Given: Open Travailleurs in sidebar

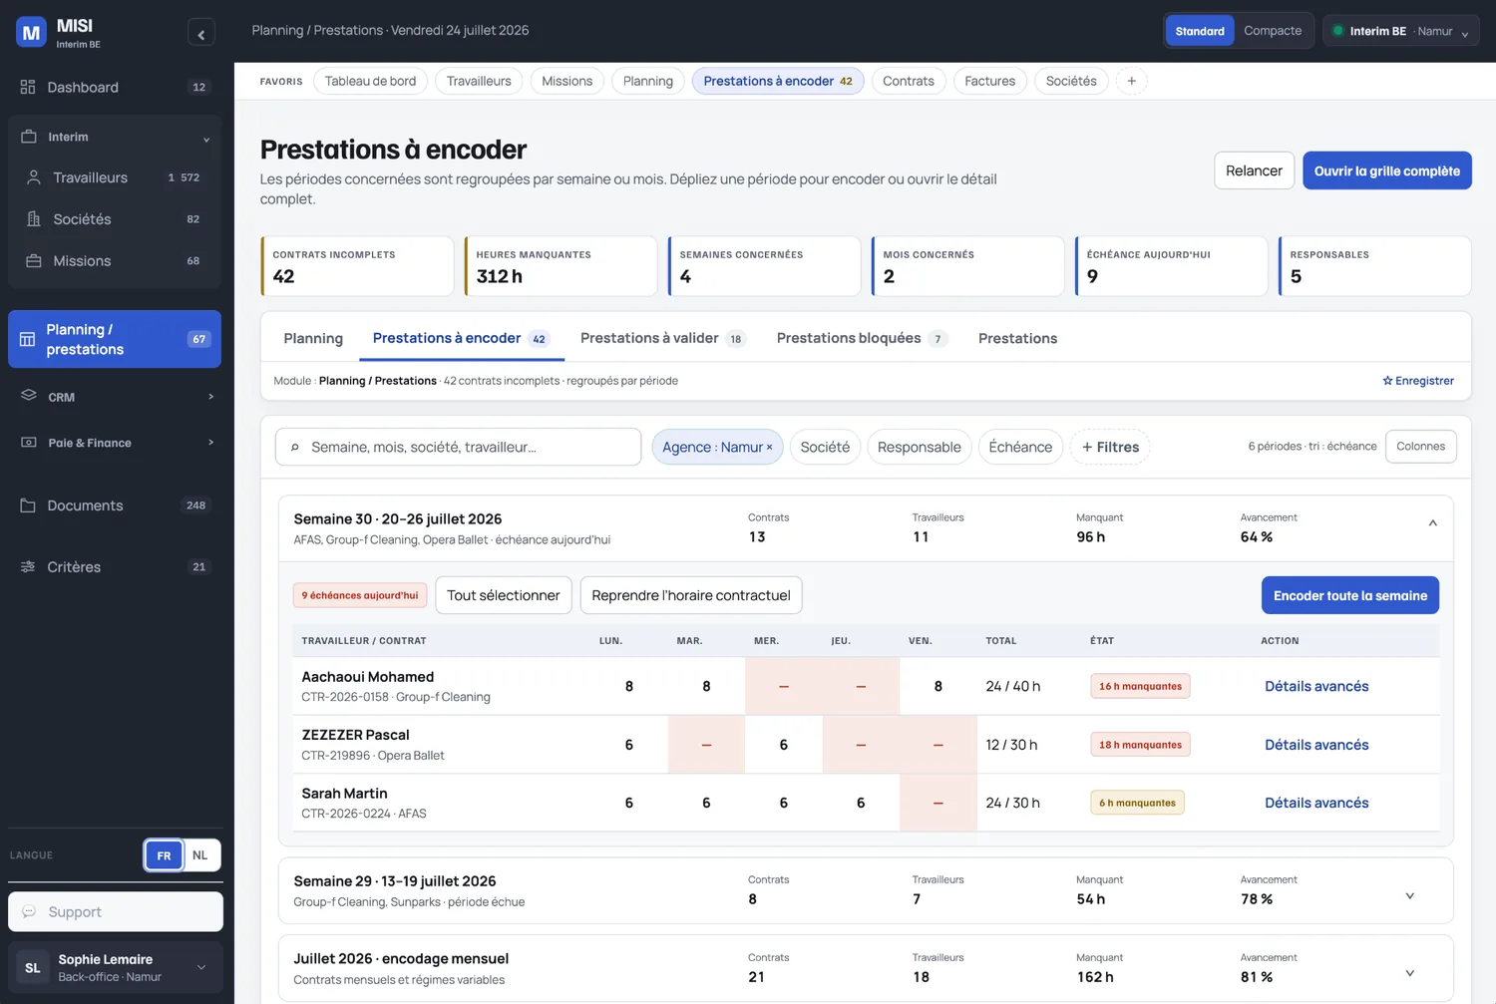Looking at the screenshot, I should point(115,177).
